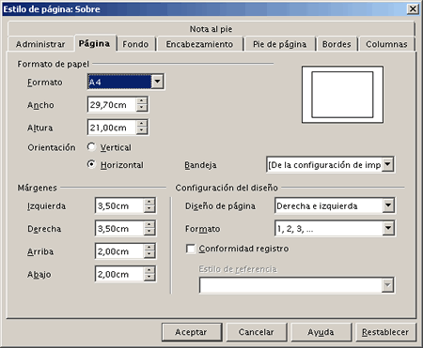Click the Izquierda margin field
The width and height of the screenshot is (423, 348).
[x=119, y=205]
